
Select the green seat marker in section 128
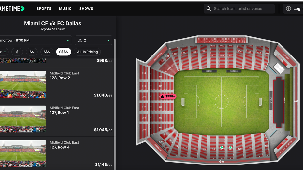tap(231, 147)
